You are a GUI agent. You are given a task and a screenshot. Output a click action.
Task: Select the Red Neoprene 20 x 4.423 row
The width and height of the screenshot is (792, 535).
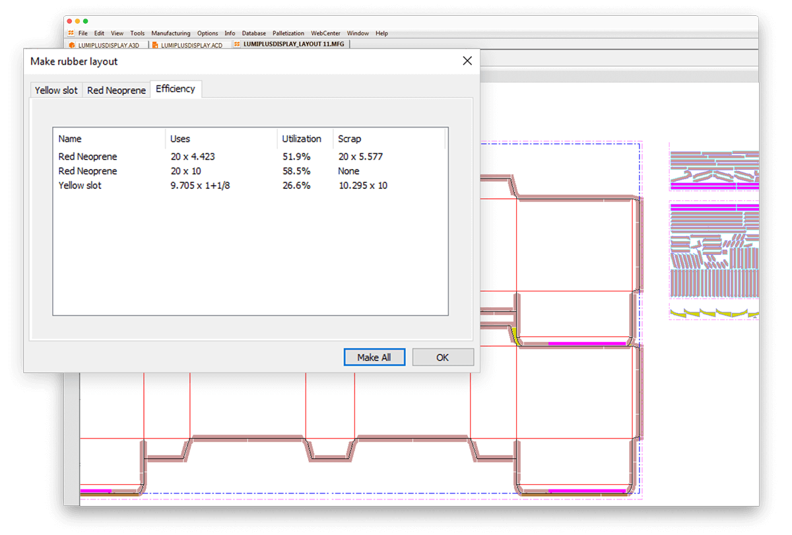point(87,157)
